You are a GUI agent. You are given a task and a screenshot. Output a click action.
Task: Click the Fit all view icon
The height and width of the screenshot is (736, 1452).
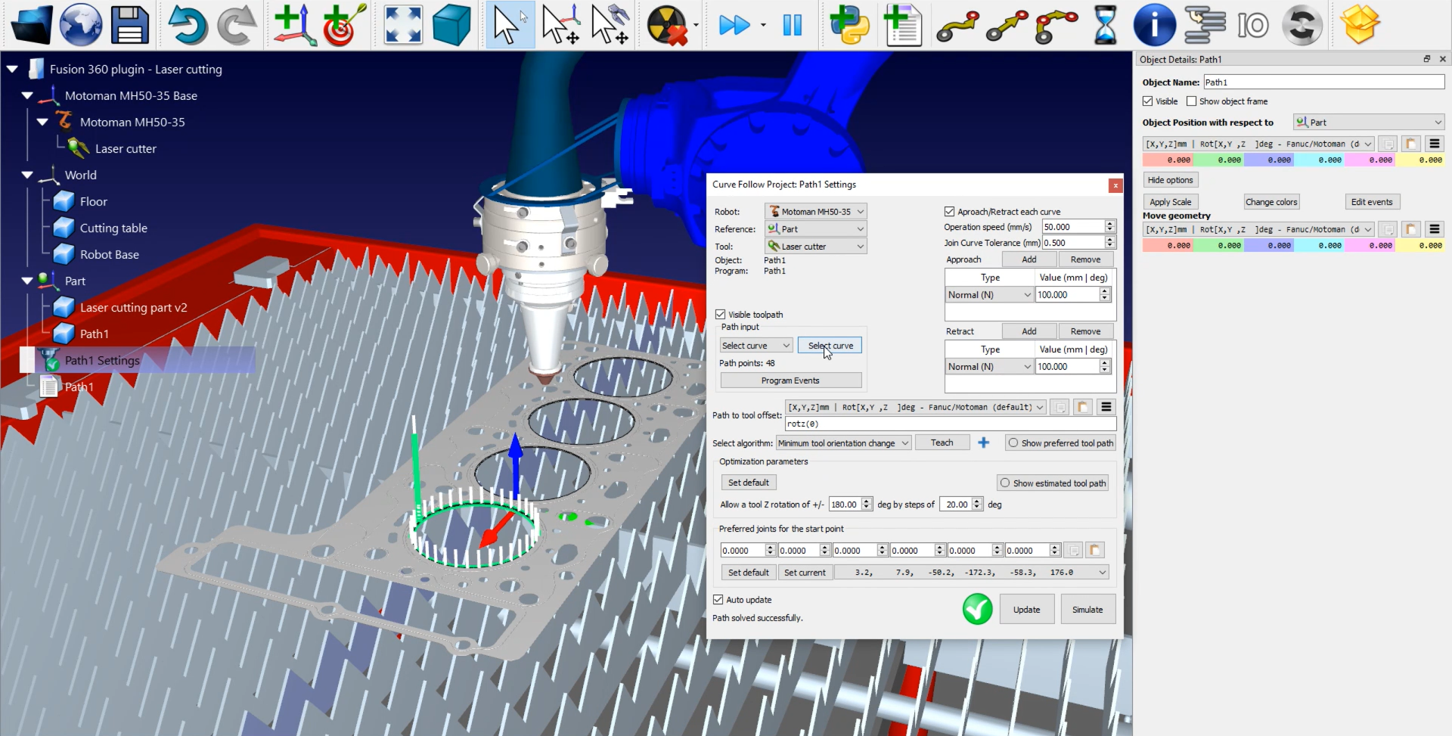pos(403,25)
